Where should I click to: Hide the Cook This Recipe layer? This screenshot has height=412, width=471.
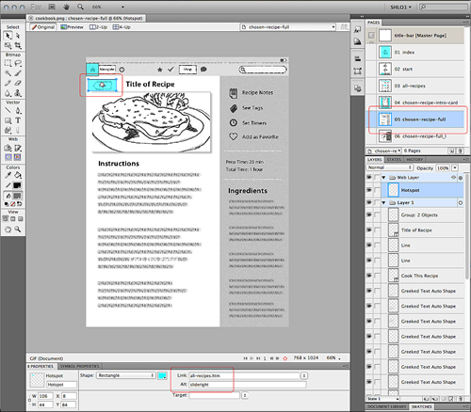tap(369, 276)
